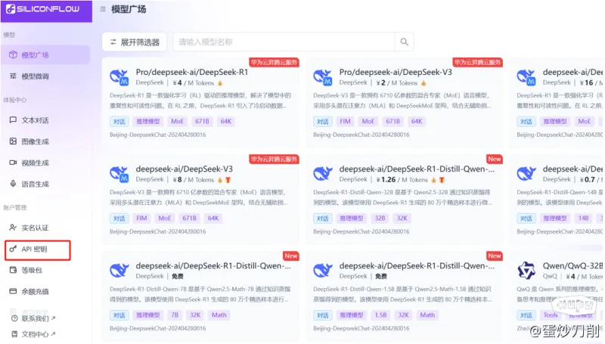
Task: Click New badge on Distill-Qwen 7B card
Action: (x=291, y=256)
